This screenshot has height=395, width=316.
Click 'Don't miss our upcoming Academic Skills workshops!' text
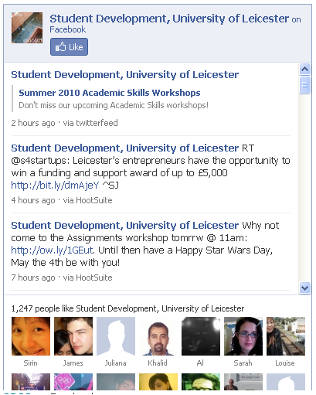114,105
